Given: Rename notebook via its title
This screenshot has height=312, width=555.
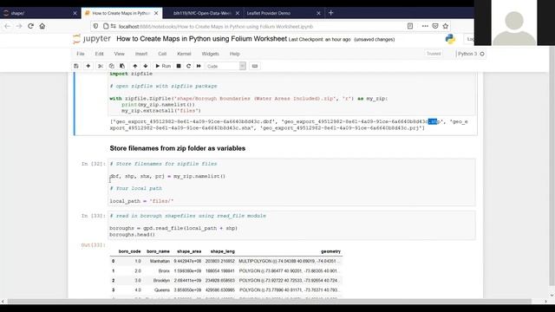Looking at the screenshot, I should point(201,39).
